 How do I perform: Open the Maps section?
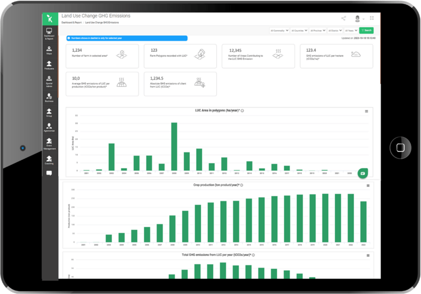click(x=49, y=50)
